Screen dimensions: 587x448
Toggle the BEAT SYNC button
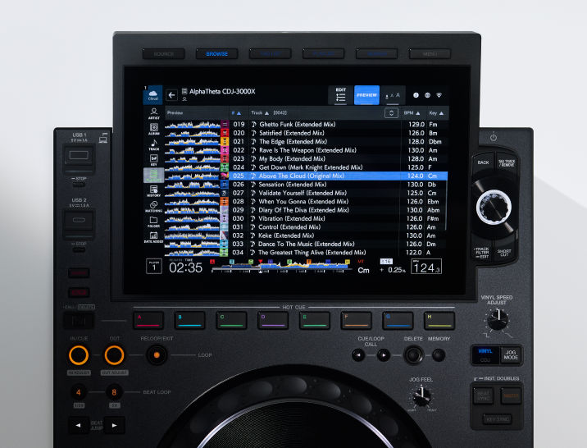coord(483,396)
